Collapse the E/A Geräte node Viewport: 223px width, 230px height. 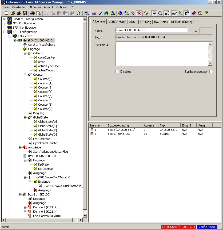pyautogui.click(x=10, y=36)
